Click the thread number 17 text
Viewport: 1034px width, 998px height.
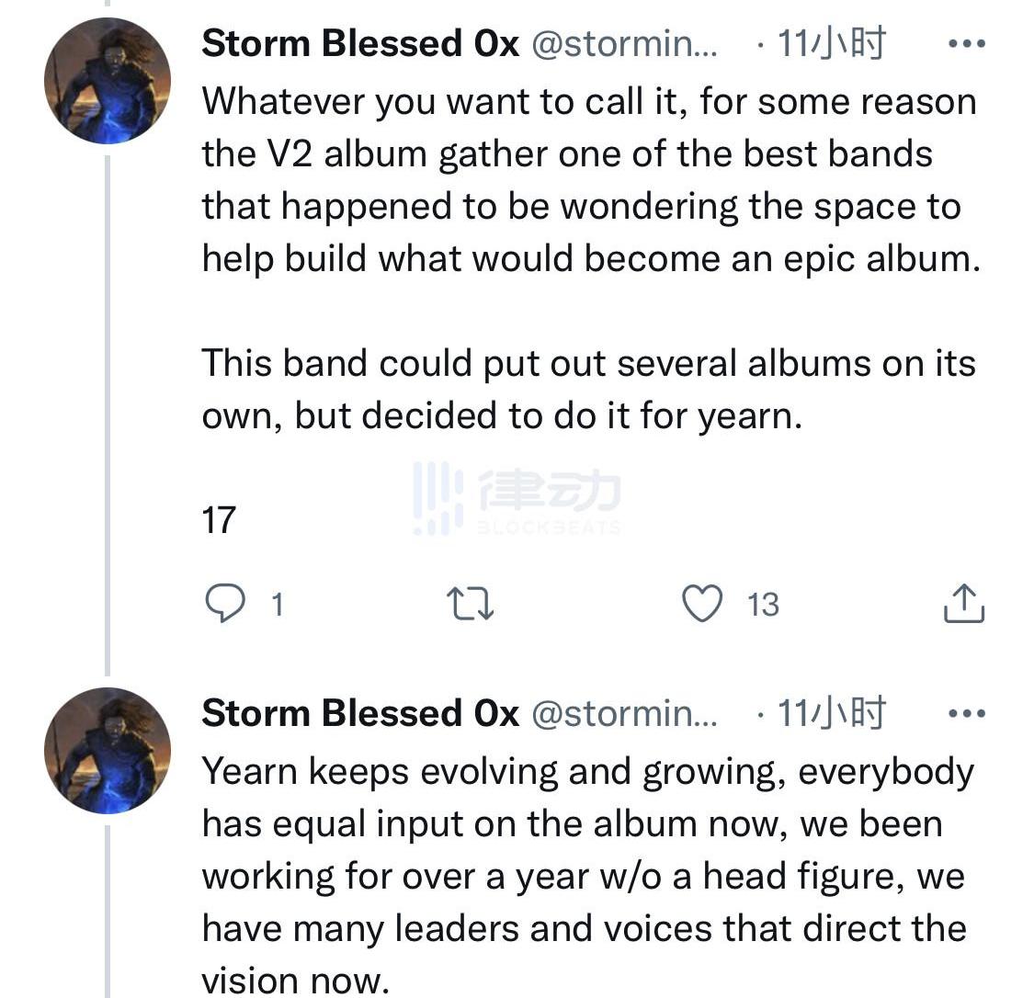tap(219, 520)
